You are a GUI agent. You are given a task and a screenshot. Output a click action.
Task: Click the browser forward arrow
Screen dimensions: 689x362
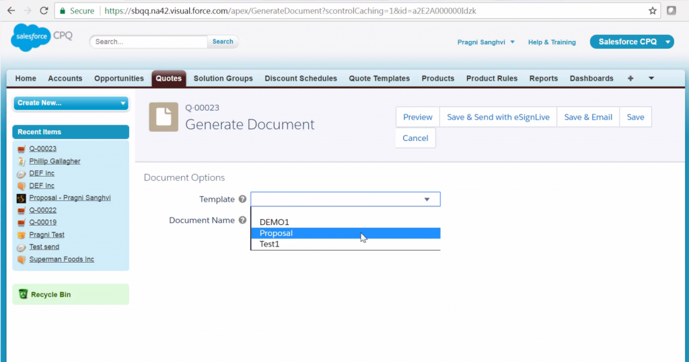click(27, 11)
